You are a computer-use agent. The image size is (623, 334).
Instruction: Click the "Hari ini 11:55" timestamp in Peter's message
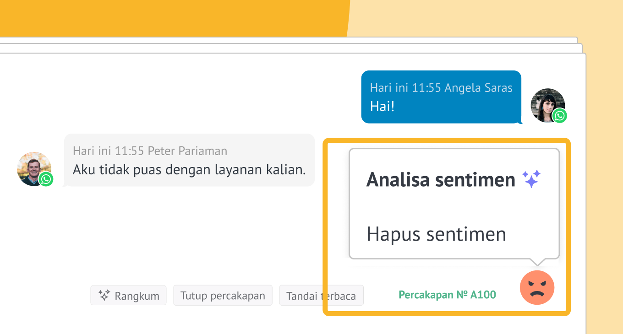point(109,151)
